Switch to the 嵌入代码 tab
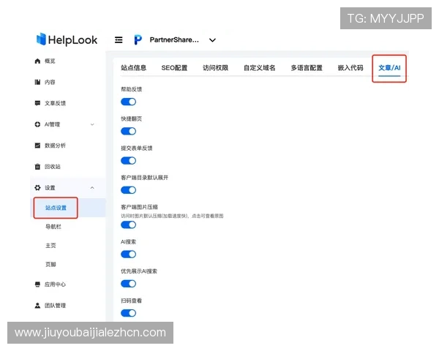This screenshot has height=351, width=439. pos(350,68)
